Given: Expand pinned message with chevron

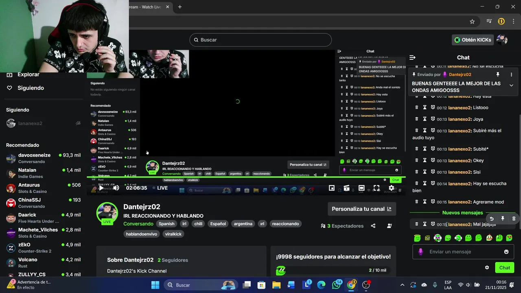Looking at the screenshot, I should point(511,85).
